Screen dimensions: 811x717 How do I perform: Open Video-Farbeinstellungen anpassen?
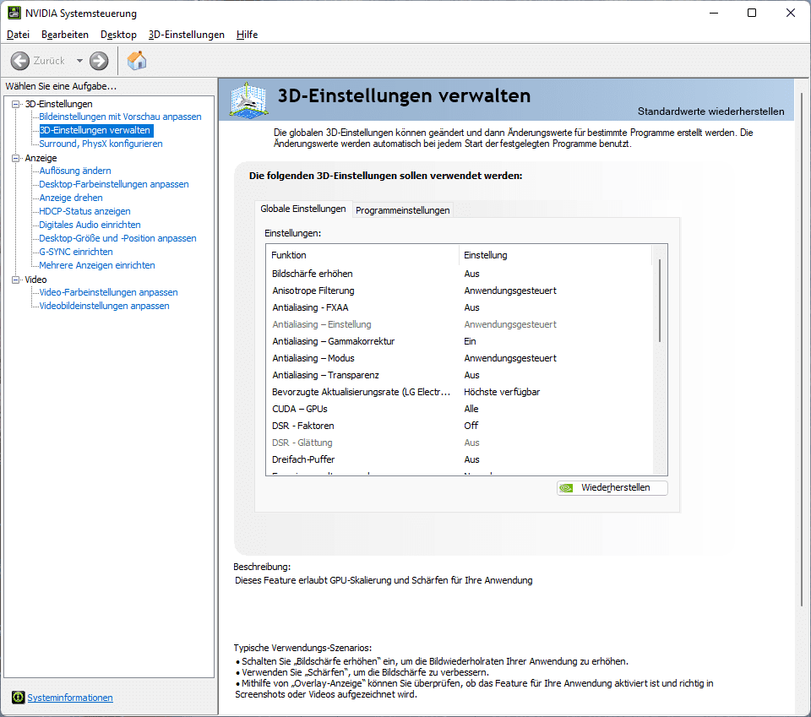109,292
